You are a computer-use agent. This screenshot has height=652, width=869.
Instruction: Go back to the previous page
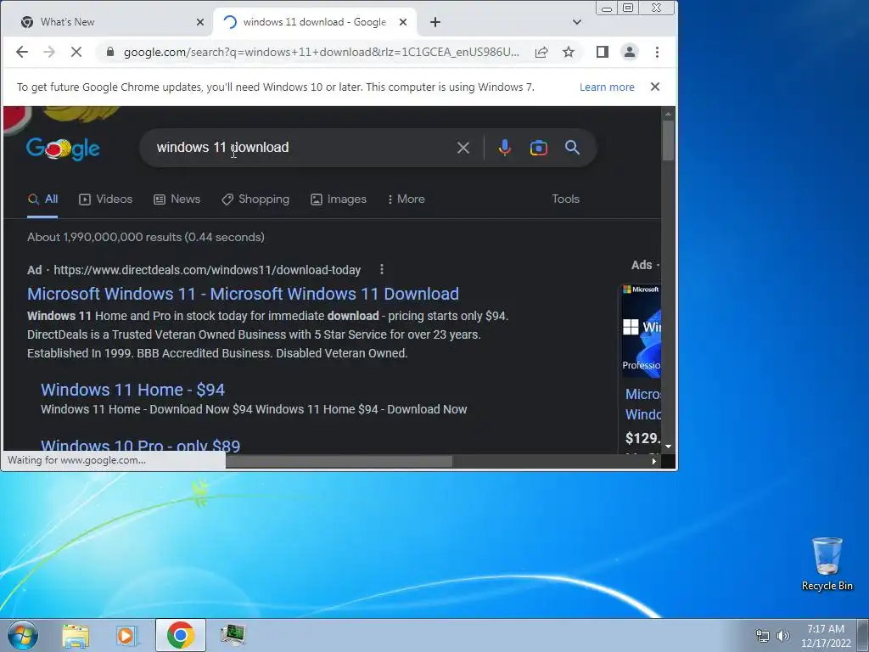point(21,52)
